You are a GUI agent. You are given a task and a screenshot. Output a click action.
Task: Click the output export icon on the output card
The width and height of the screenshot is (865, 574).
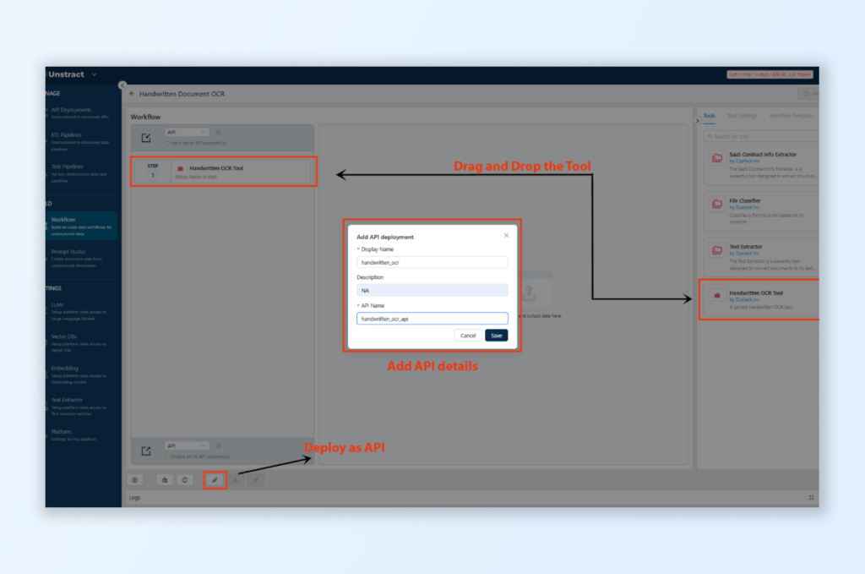point(145,451)
